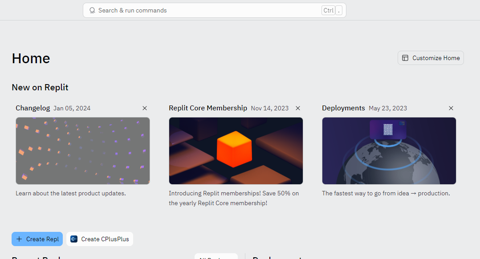Open Customize Home settings

click(431, 58)
